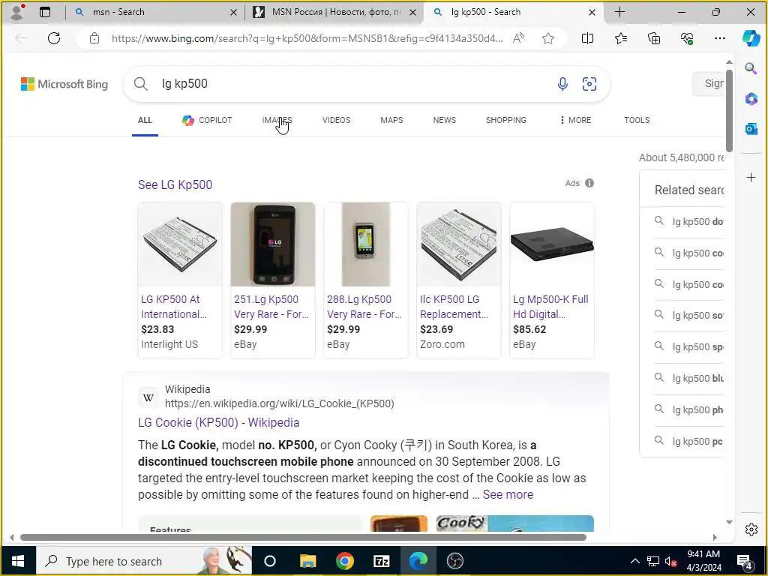Click See more in Wikipedia snippet

tap(508, 495)
